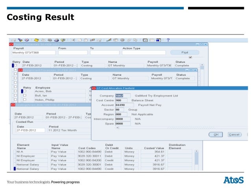The image size is (251, 188).
Task: Toggle the checkbox below the Find button
Action: coord(190,57)
